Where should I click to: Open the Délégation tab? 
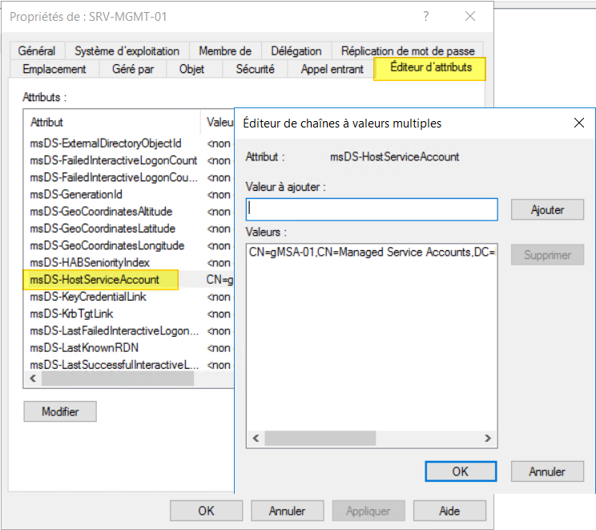(x=296, y=51)
